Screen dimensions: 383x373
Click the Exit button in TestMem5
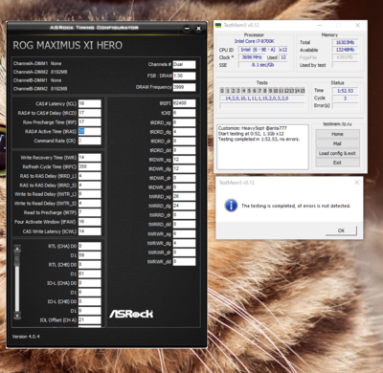(x=337, y=163)
